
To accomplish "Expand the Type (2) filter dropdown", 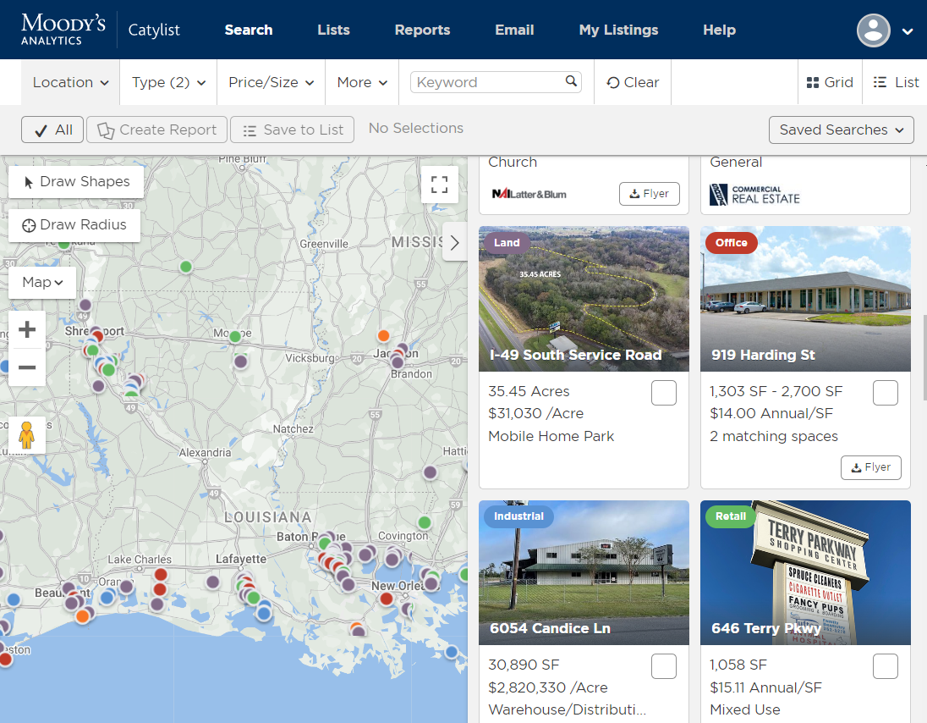I will click(168, 82).
